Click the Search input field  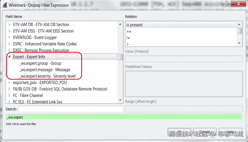click(x=71, y=109)
